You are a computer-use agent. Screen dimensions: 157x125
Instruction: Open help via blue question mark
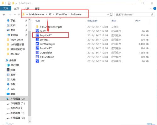(x=154, y=8)
